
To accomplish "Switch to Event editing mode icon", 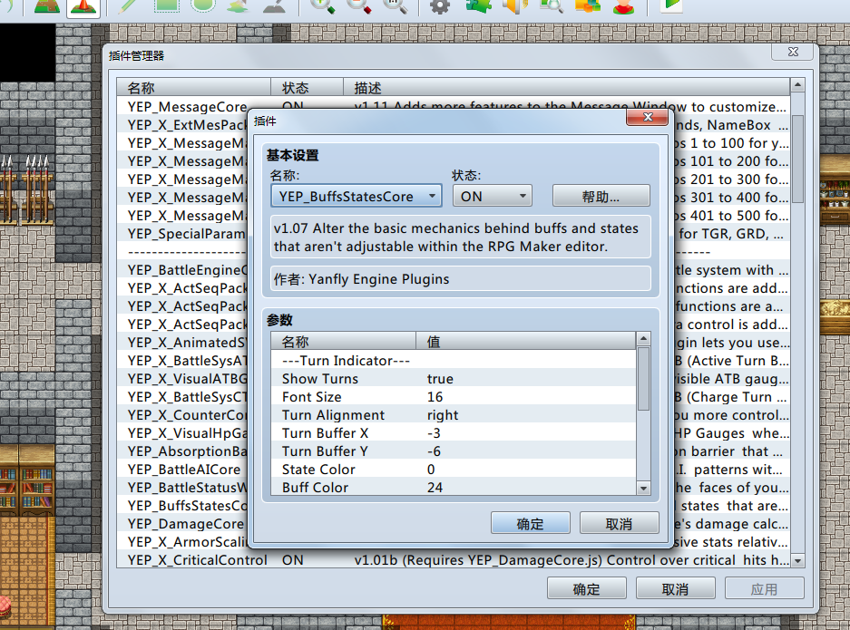I will 83,6.
